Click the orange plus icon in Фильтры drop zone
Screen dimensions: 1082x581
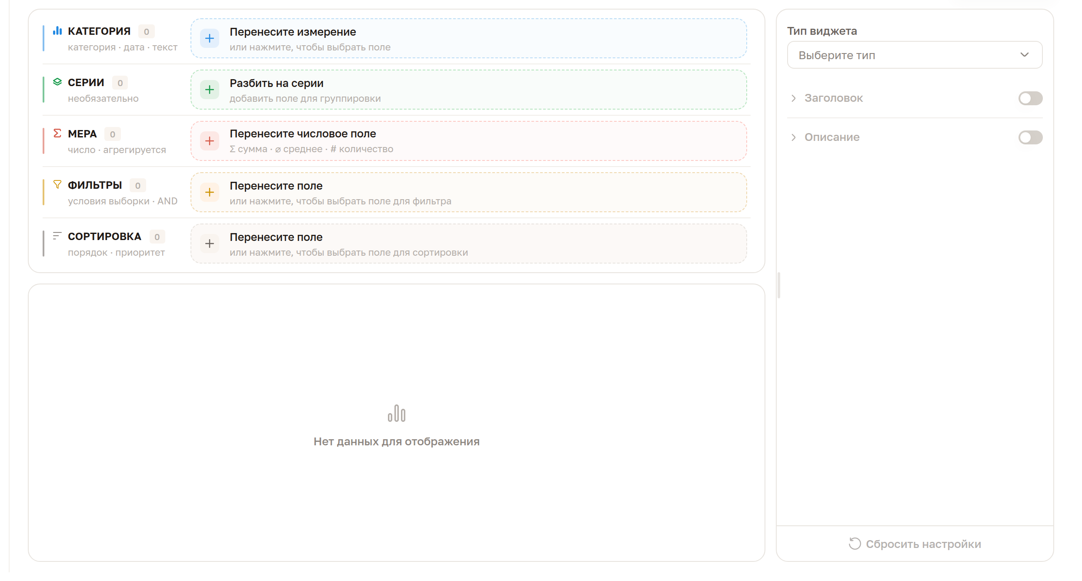(210, 192)
